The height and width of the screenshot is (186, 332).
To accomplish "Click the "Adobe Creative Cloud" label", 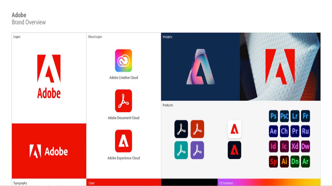I will pyautogui.click(x=124, y=78).
